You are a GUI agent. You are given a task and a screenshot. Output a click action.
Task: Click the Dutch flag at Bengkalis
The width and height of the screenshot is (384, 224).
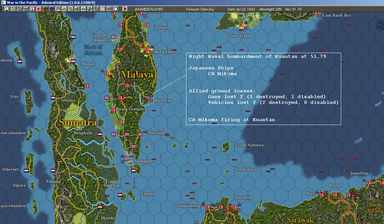click(x=100, y=134)
